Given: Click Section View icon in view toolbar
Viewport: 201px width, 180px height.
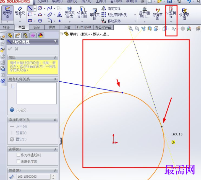Looking at the screenshot, I should [149, 29].
